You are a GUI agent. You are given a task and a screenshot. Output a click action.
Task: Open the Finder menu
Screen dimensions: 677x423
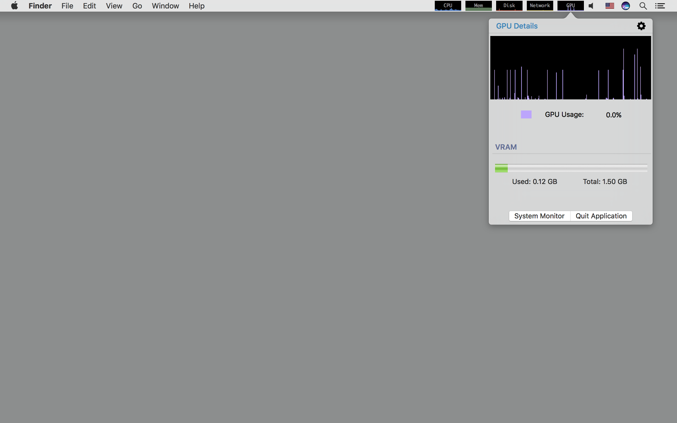point(40,6)
